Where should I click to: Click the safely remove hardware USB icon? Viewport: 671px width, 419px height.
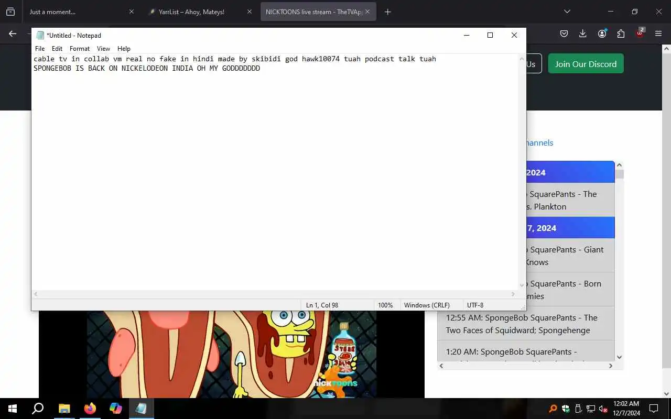pos(578,409)
